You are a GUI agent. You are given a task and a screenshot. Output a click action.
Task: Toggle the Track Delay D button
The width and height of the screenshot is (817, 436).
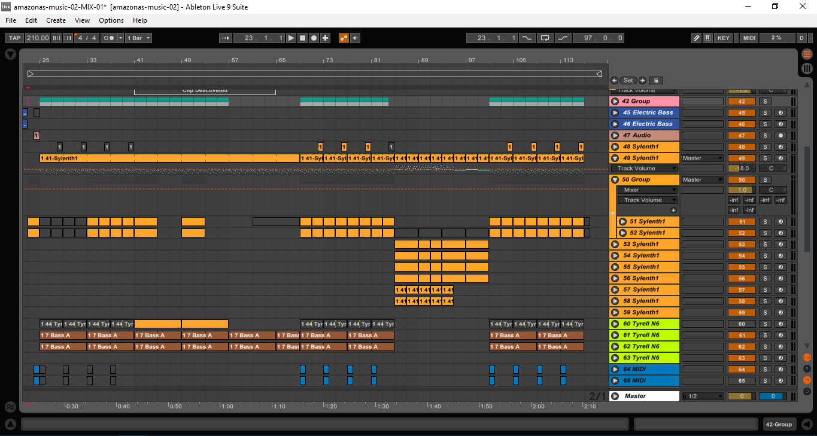(807, 392)
